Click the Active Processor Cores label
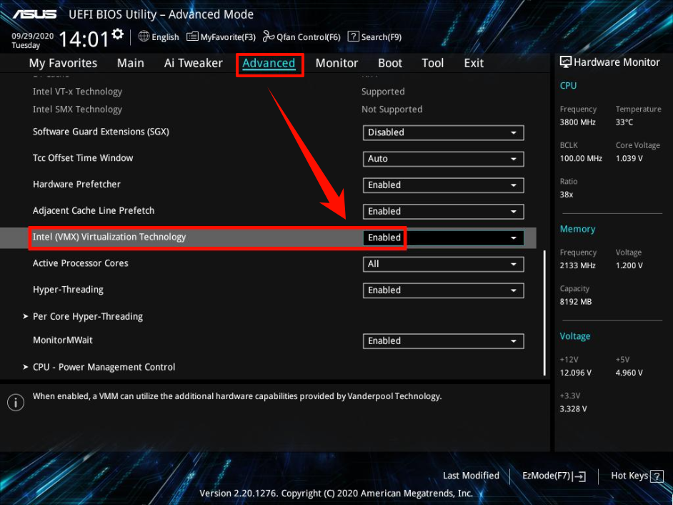Viewport: 673px width, 505px height. tap(81, 263)
